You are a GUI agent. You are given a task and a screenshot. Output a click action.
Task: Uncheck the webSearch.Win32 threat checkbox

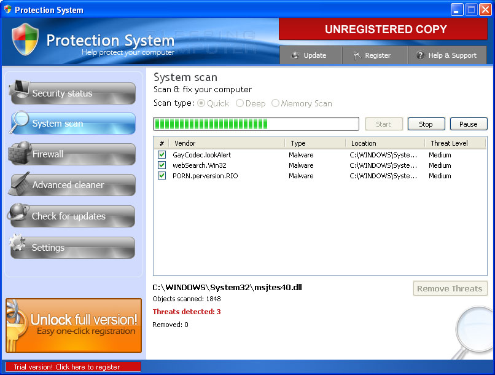click(162, 165)
